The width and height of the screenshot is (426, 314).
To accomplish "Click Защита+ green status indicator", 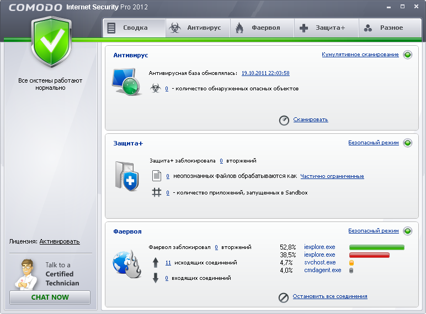I will 408,143.
